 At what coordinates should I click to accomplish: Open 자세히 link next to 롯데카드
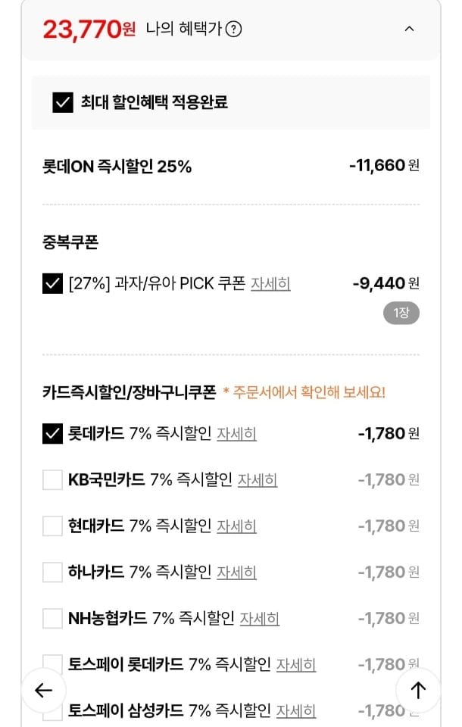pyautogui.click(x=236, y=434)
